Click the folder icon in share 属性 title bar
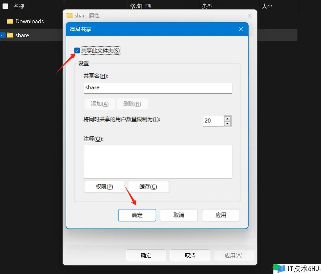The image size is (321, 274). (69, 15)
